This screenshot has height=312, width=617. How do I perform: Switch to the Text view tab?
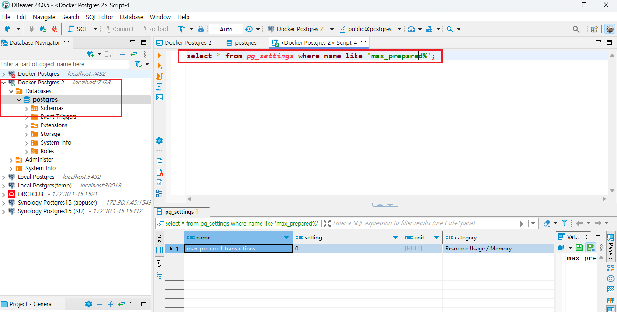pyautogui.click(x=159, y=269)
